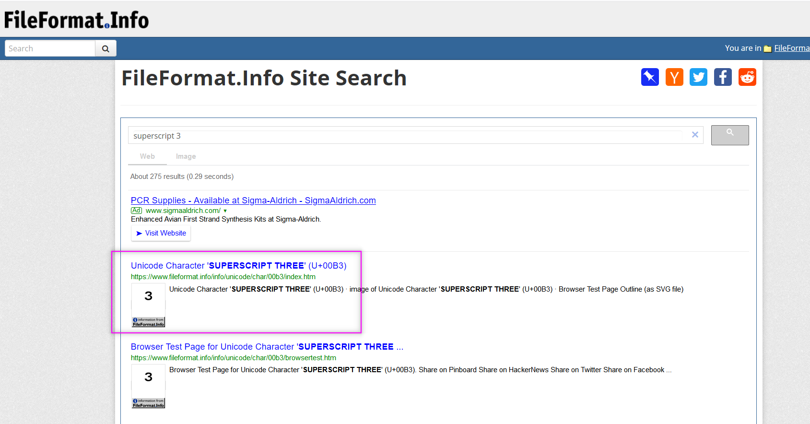Clear the 'superscript 3' query with the X

pyautogui.click(x=695, y=135)
